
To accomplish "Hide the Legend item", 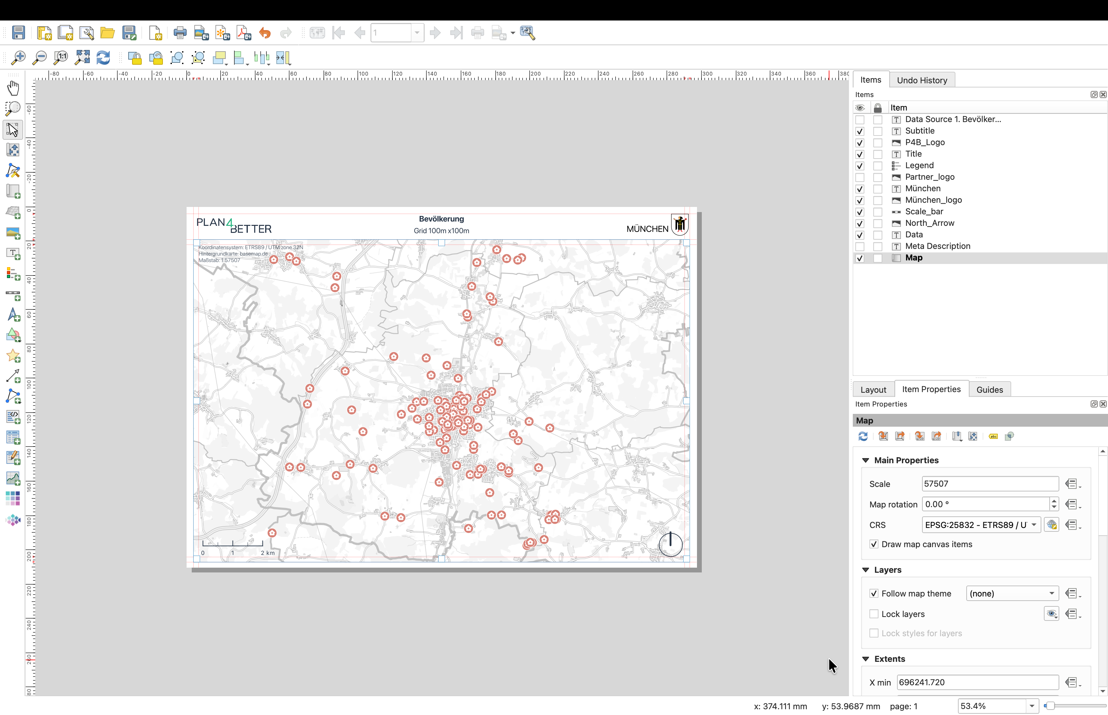I will pyautogui.click(x=860, y=166).
